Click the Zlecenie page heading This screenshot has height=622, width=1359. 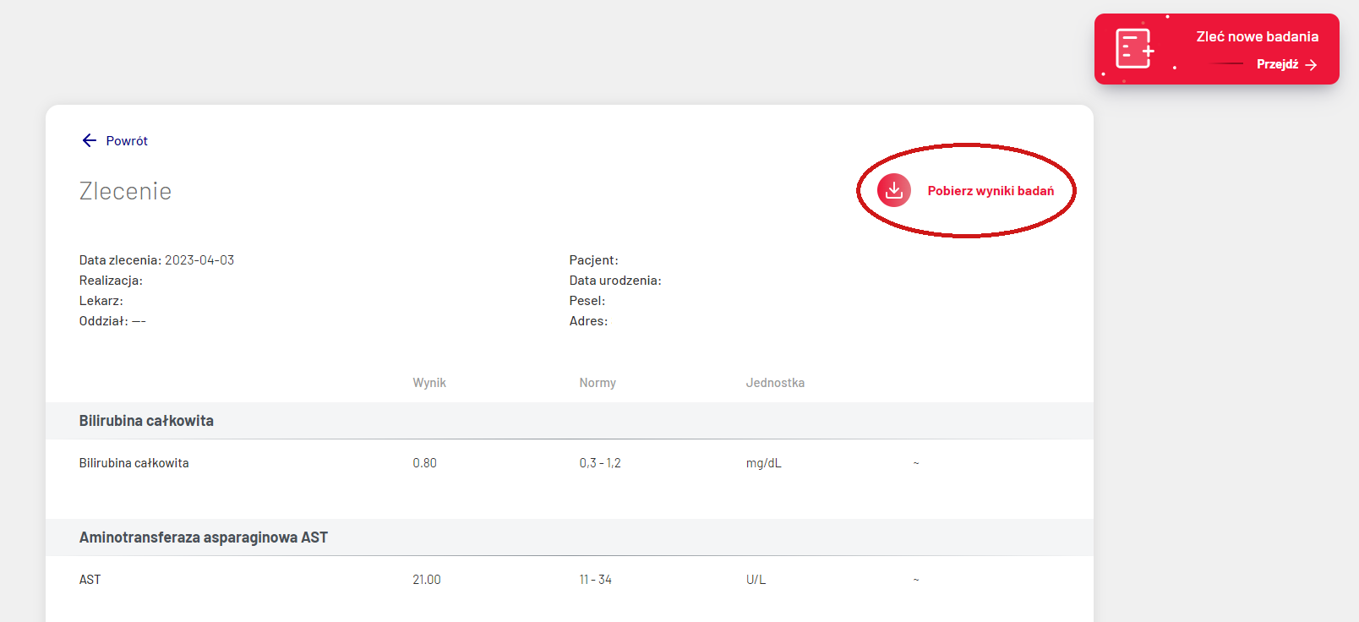tap(125, 191)
